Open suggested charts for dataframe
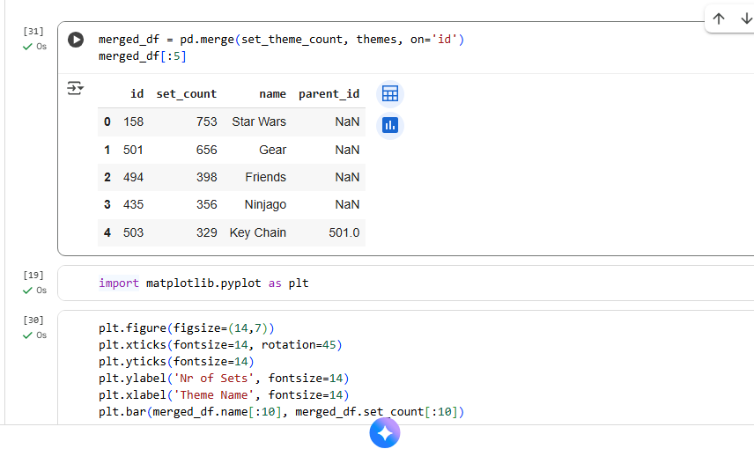This screenshot has height=449, width=754. tap(390, 126)
